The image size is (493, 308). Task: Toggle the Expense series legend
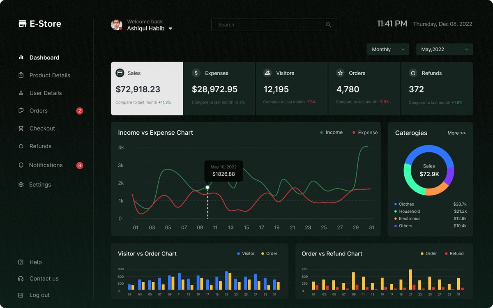(365, 132)
